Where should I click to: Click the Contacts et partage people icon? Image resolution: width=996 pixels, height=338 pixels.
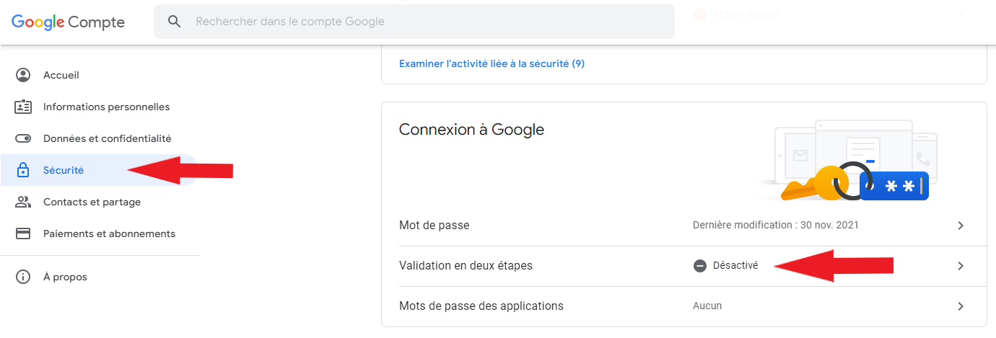point(23,202)
